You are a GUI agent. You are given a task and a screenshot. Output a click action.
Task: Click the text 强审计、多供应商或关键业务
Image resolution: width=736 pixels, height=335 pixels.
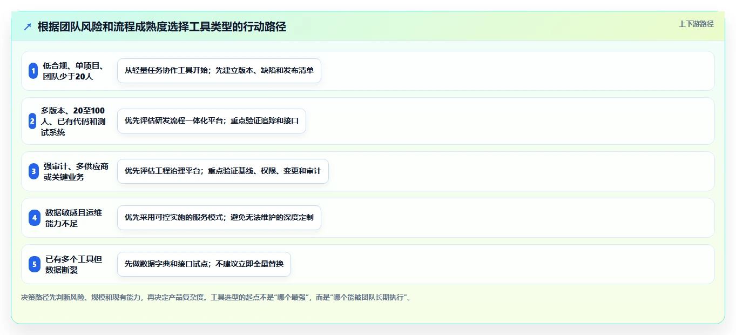76,171
